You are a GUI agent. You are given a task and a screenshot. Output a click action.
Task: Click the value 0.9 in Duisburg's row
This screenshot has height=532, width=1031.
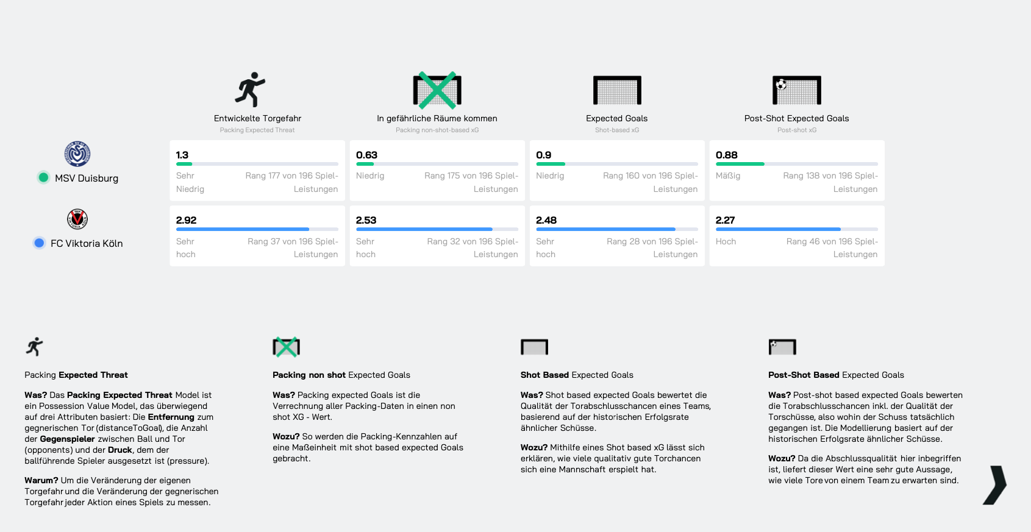pyautogui.click(x=543, y=155)
